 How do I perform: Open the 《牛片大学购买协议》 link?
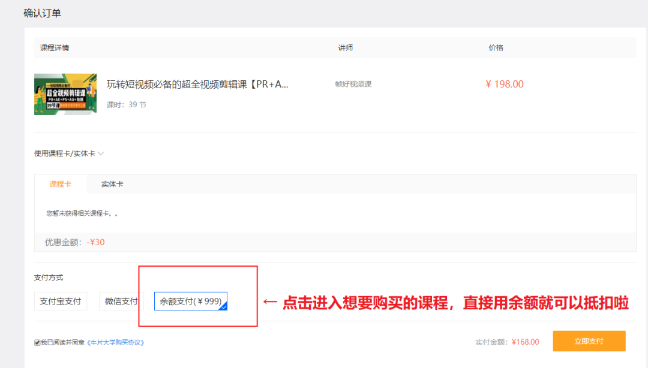point(116,343)
